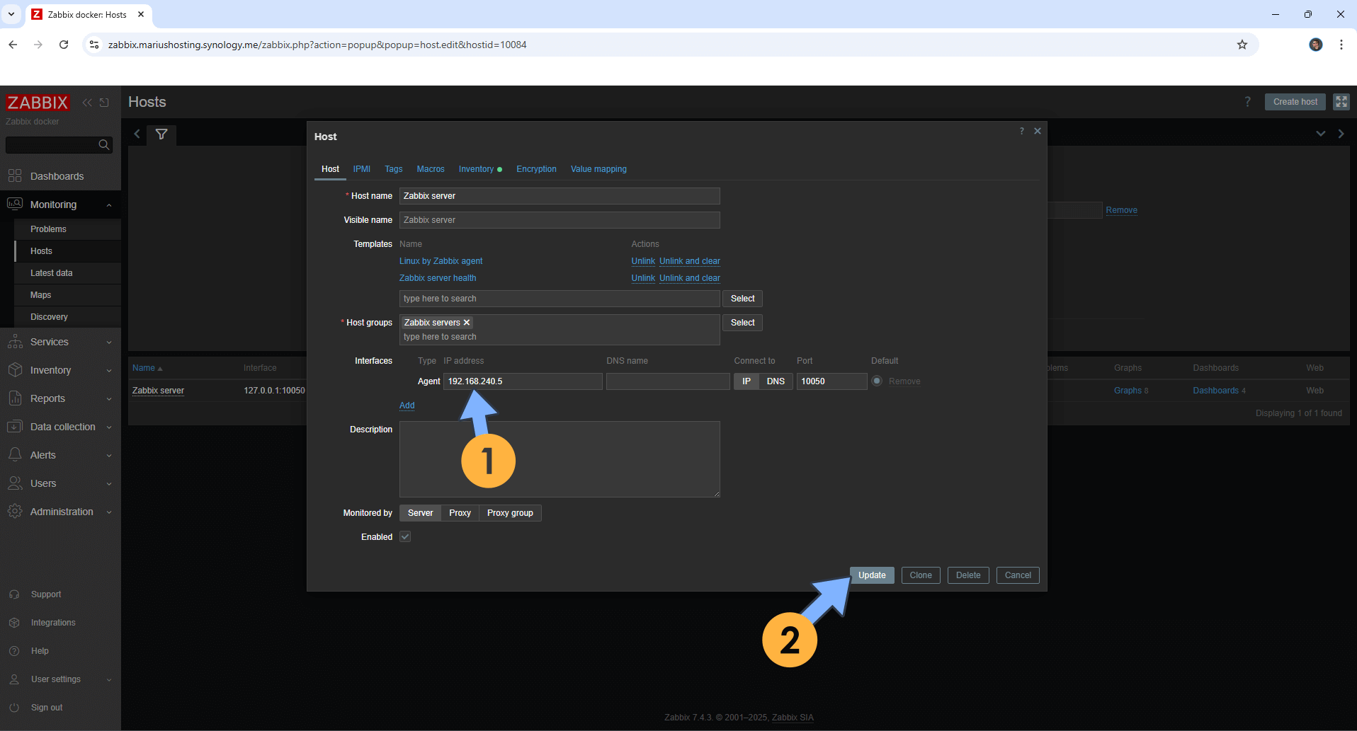
Task: Click the Dashboards icon in the sidebar
Action: [x=15, y=176]
